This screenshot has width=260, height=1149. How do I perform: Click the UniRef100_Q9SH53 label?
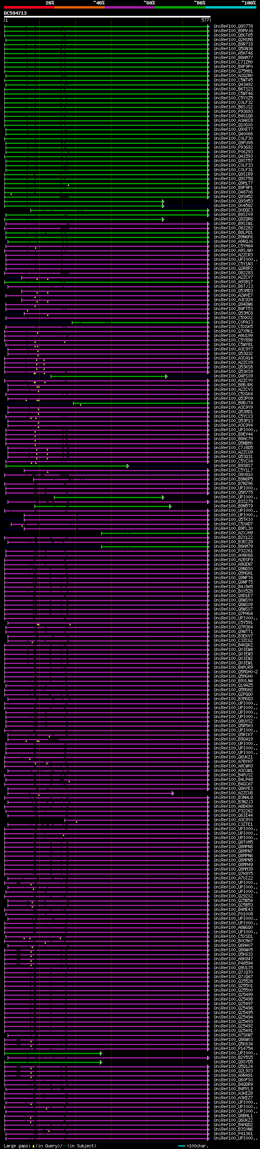pos(233,201)
